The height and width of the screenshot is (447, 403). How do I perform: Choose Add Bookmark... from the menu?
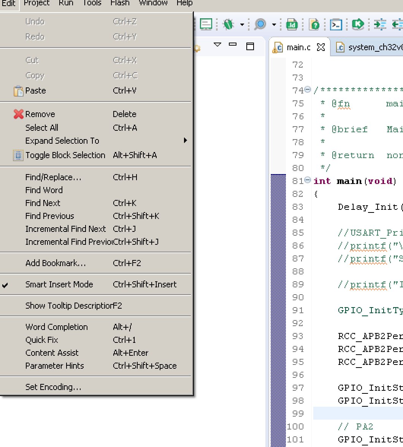tap(95, 263)
